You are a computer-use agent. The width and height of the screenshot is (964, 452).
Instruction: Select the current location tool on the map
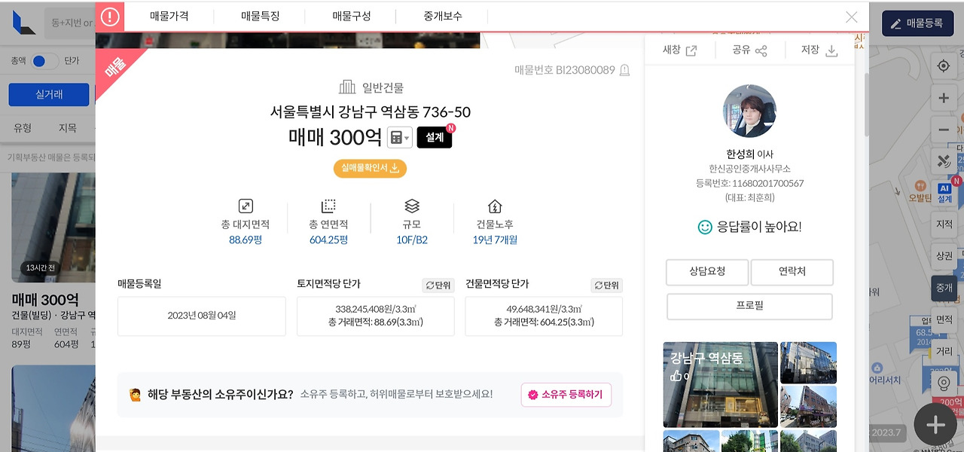(943, 66)
